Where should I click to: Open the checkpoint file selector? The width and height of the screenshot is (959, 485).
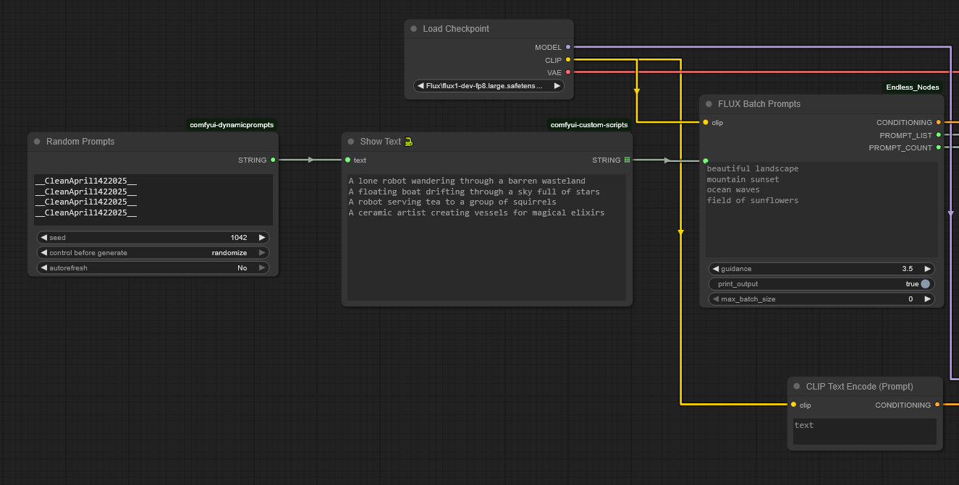click(489, 86)
